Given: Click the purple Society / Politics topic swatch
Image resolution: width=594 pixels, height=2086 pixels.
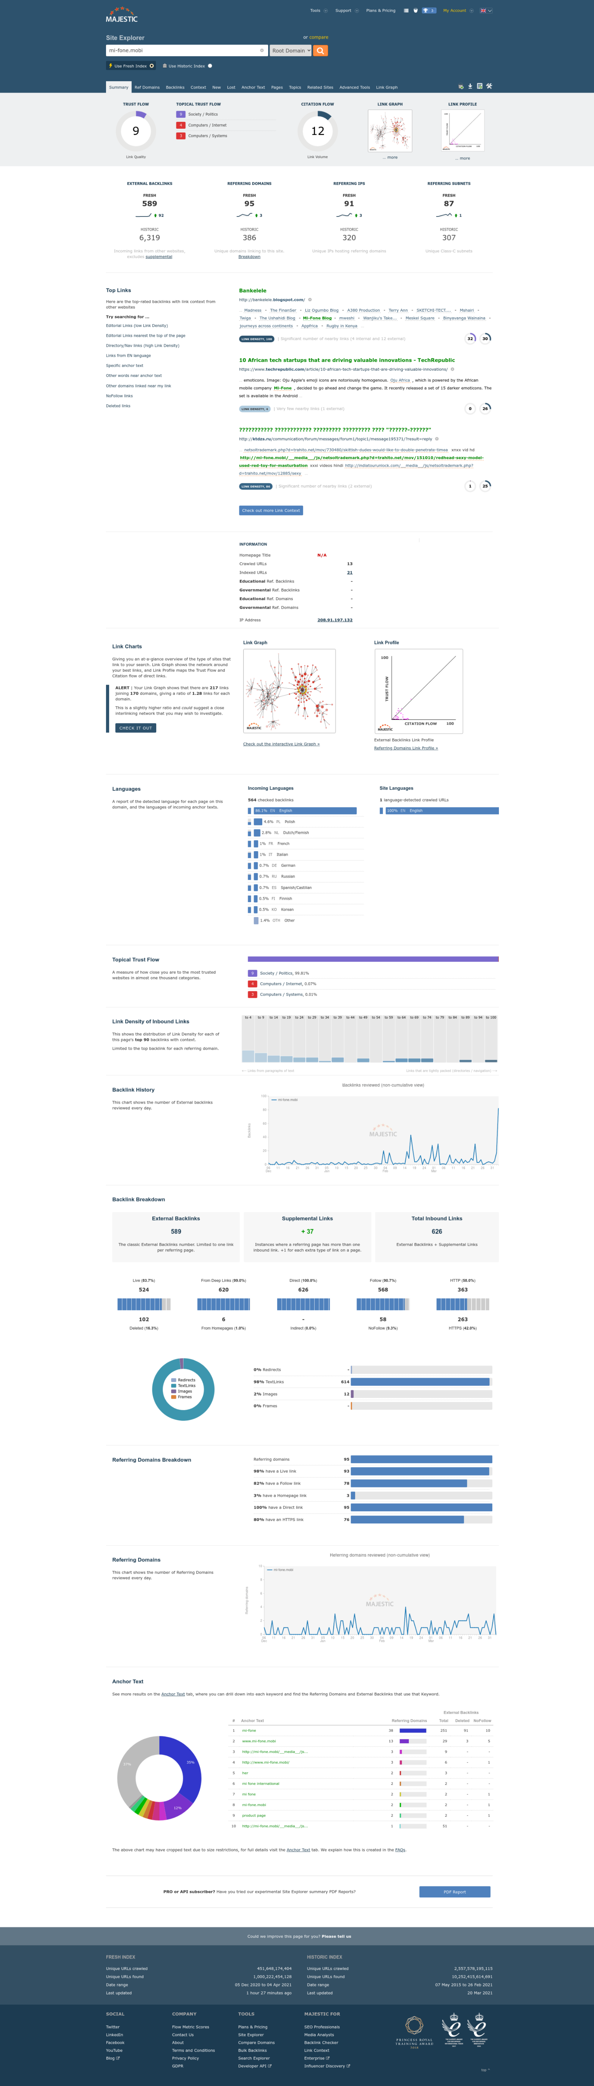Looking at the screenshot, I should point(181,114).
